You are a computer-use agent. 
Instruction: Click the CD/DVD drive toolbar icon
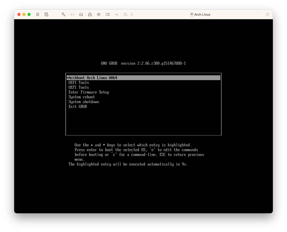tap(90, 14)
